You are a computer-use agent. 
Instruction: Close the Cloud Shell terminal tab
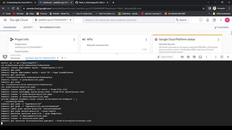pyautogui.click(x=58, y=58)
